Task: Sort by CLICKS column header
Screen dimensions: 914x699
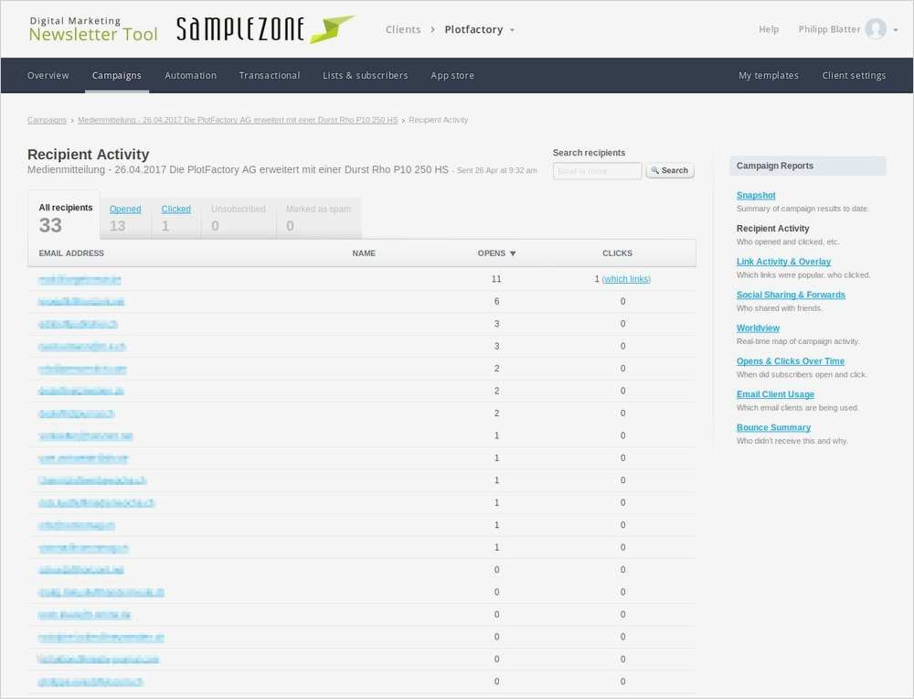Action: [617, 253]
